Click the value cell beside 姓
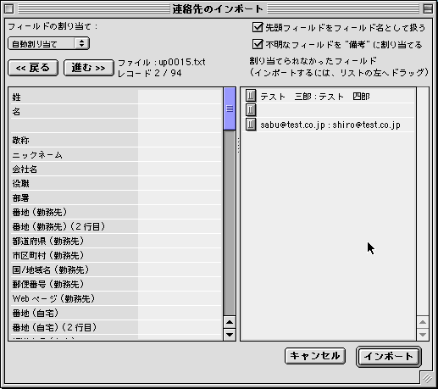Viewport: 438px width, 389px height. tap(180, 97)
